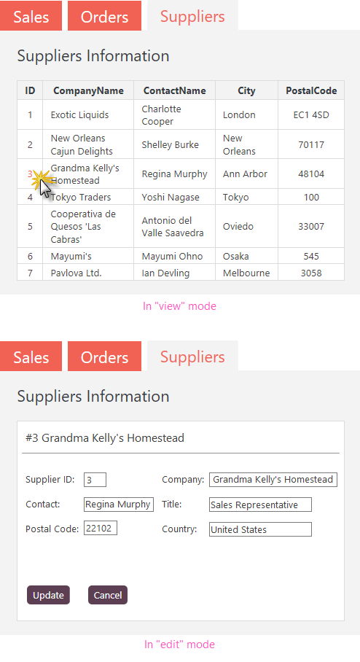Click the Postal Code input 22102
The height and width of the screenshot is (662, 360).
[x=101, y=528]
